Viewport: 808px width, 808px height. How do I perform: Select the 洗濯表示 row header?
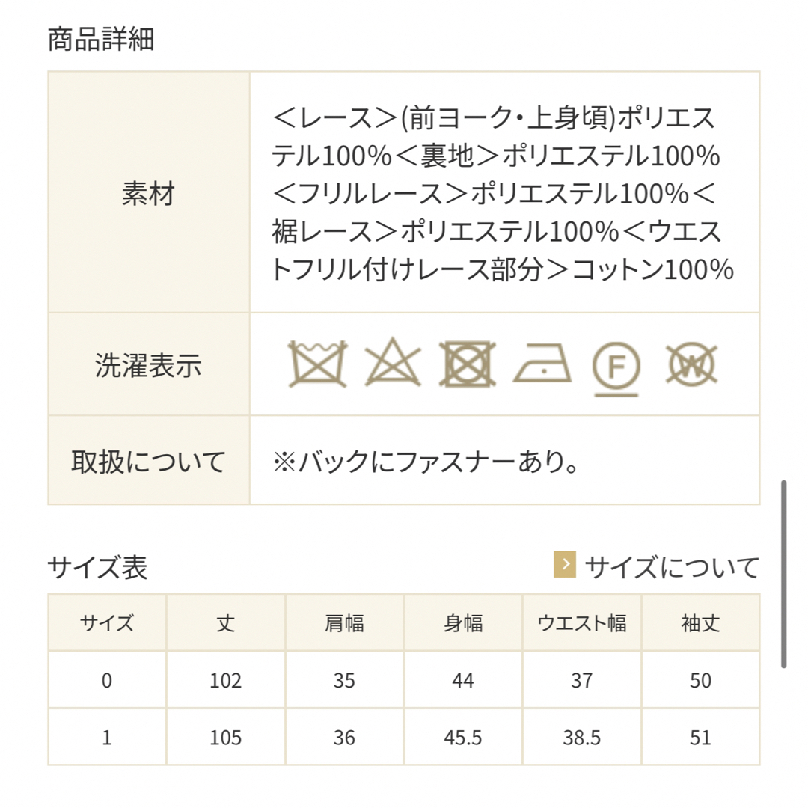tap(149, 364)
